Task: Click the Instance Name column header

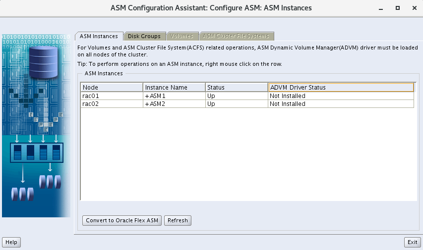Action: pyautogui.click(x=174, y=88)
